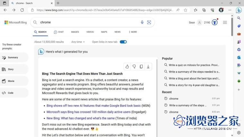Open the Collections icon in toolbar
This screenshot has width=244, height=137.
tap(204, 10)
